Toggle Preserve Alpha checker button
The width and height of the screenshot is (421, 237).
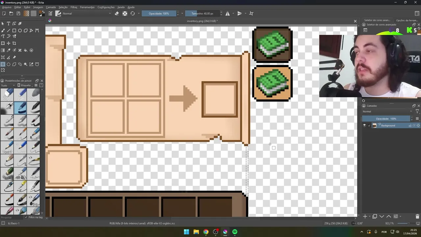(125, 13)
